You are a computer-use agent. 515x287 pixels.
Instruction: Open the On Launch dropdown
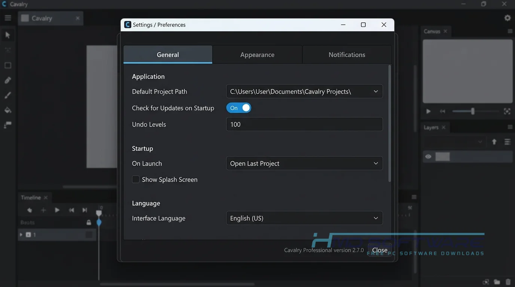(304, 163)
